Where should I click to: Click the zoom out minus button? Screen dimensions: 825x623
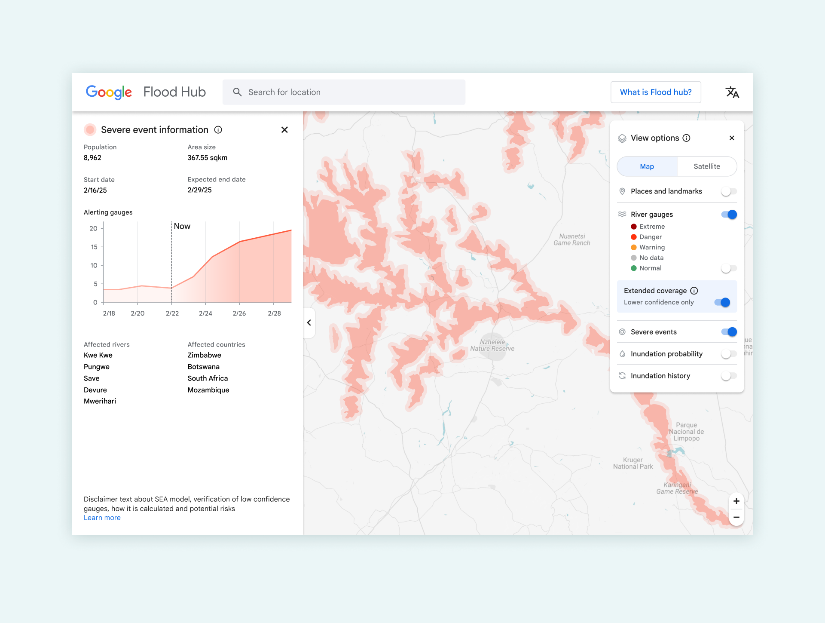(x=736, y=517)
